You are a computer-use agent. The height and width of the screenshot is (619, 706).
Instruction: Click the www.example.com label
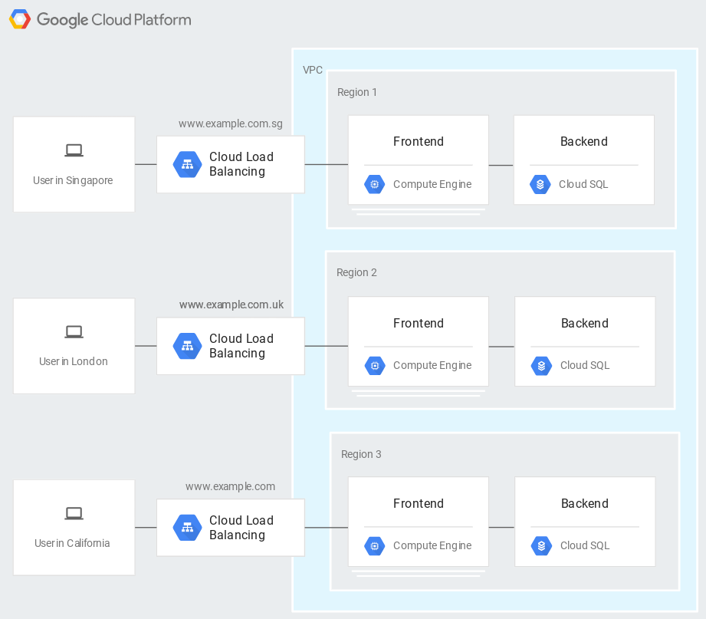[231, 486]
